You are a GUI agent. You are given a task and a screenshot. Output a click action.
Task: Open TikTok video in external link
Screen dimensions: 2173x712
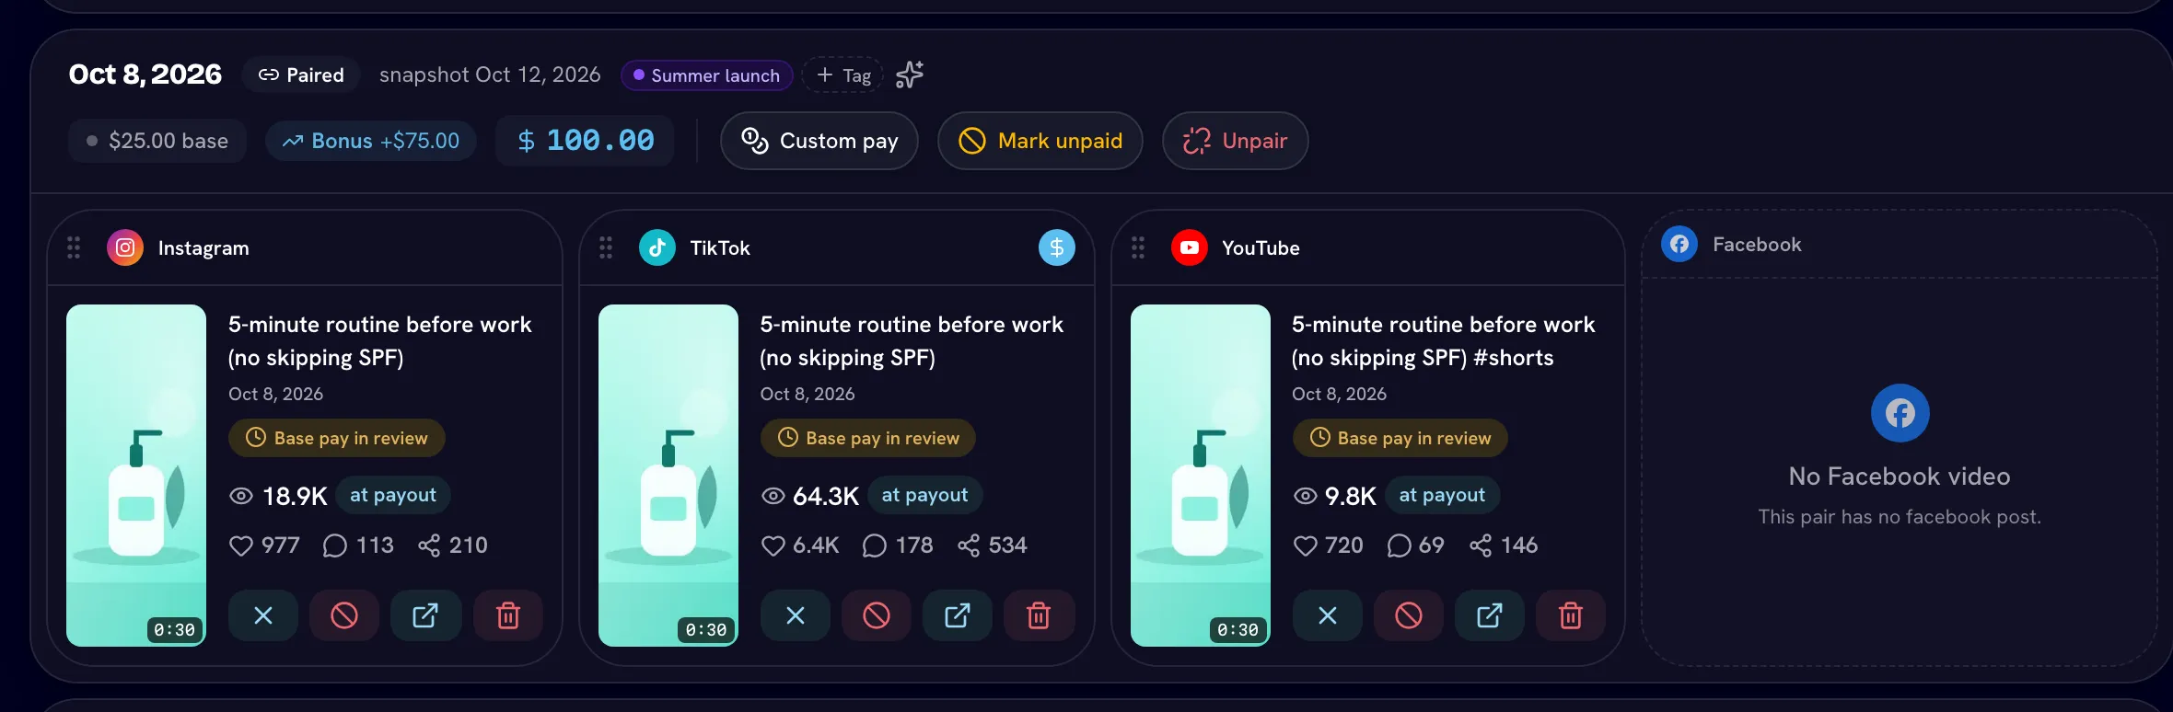(x=958, y=615)
